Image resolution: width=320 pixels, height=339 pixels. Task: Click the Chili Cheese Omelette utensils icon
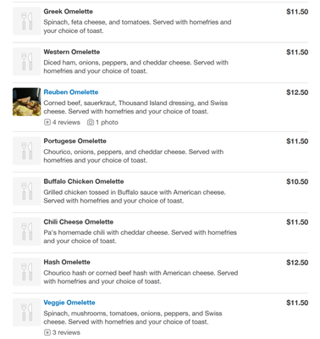pos(27,231)
